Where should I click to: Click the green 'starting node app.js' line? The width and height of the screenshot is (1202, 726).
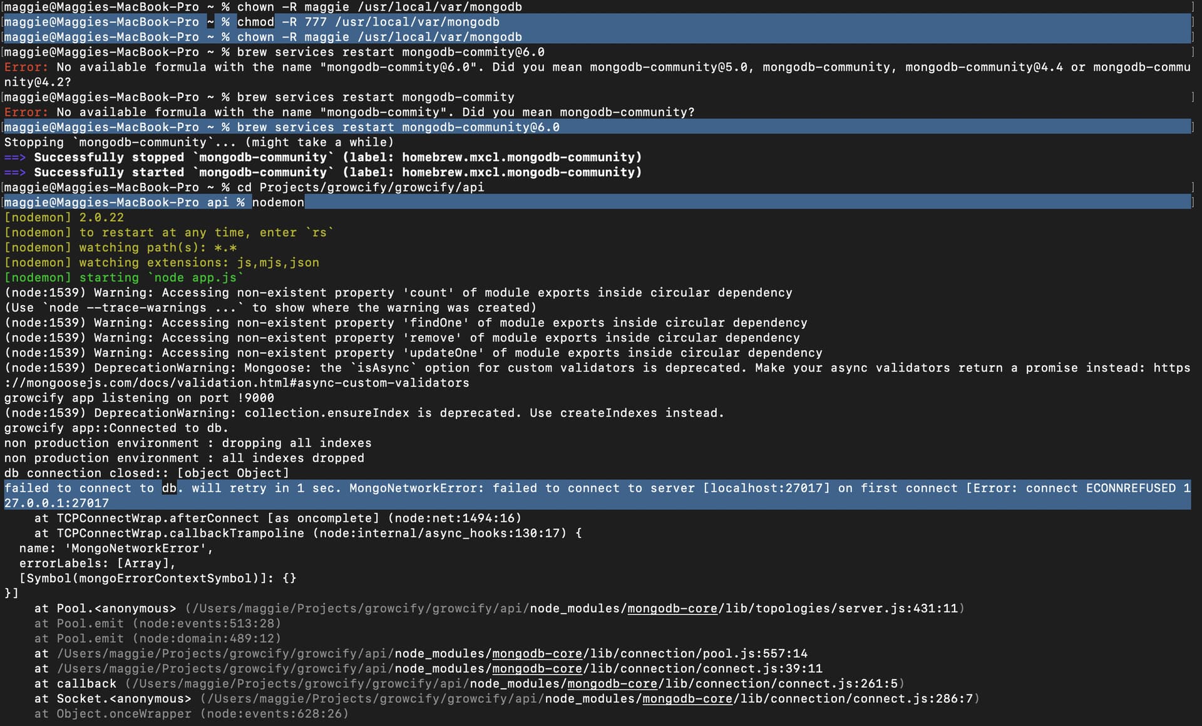tap(124, 277)
